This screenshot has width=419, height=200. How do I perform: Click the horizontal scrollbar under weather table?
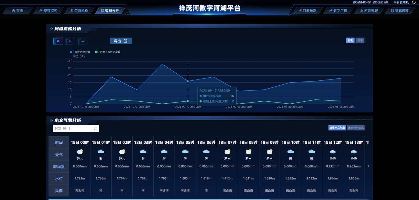click(159, 199)
